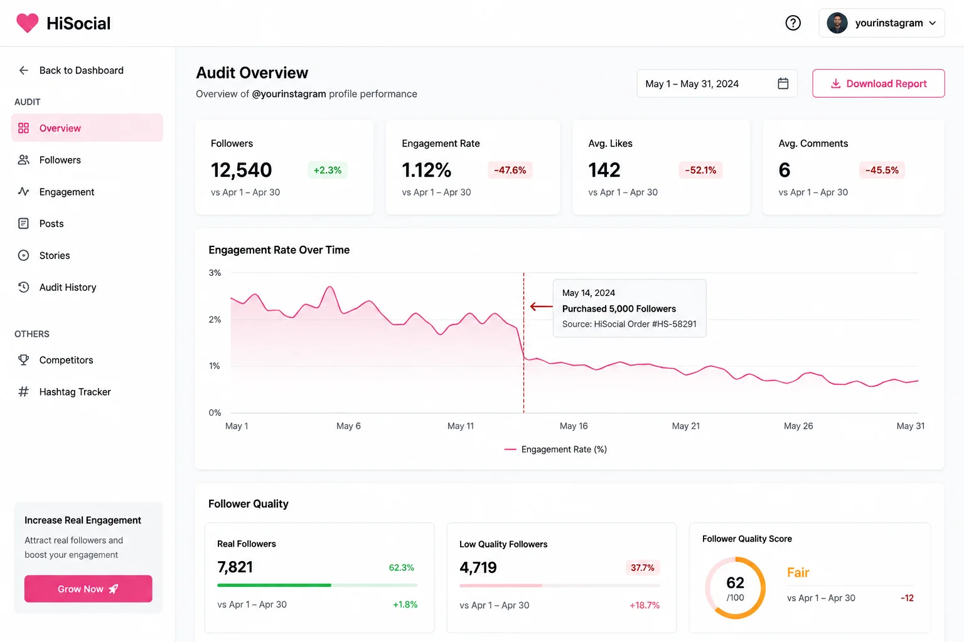Click the Download Report button
The image size is (964, 642).
878,83
